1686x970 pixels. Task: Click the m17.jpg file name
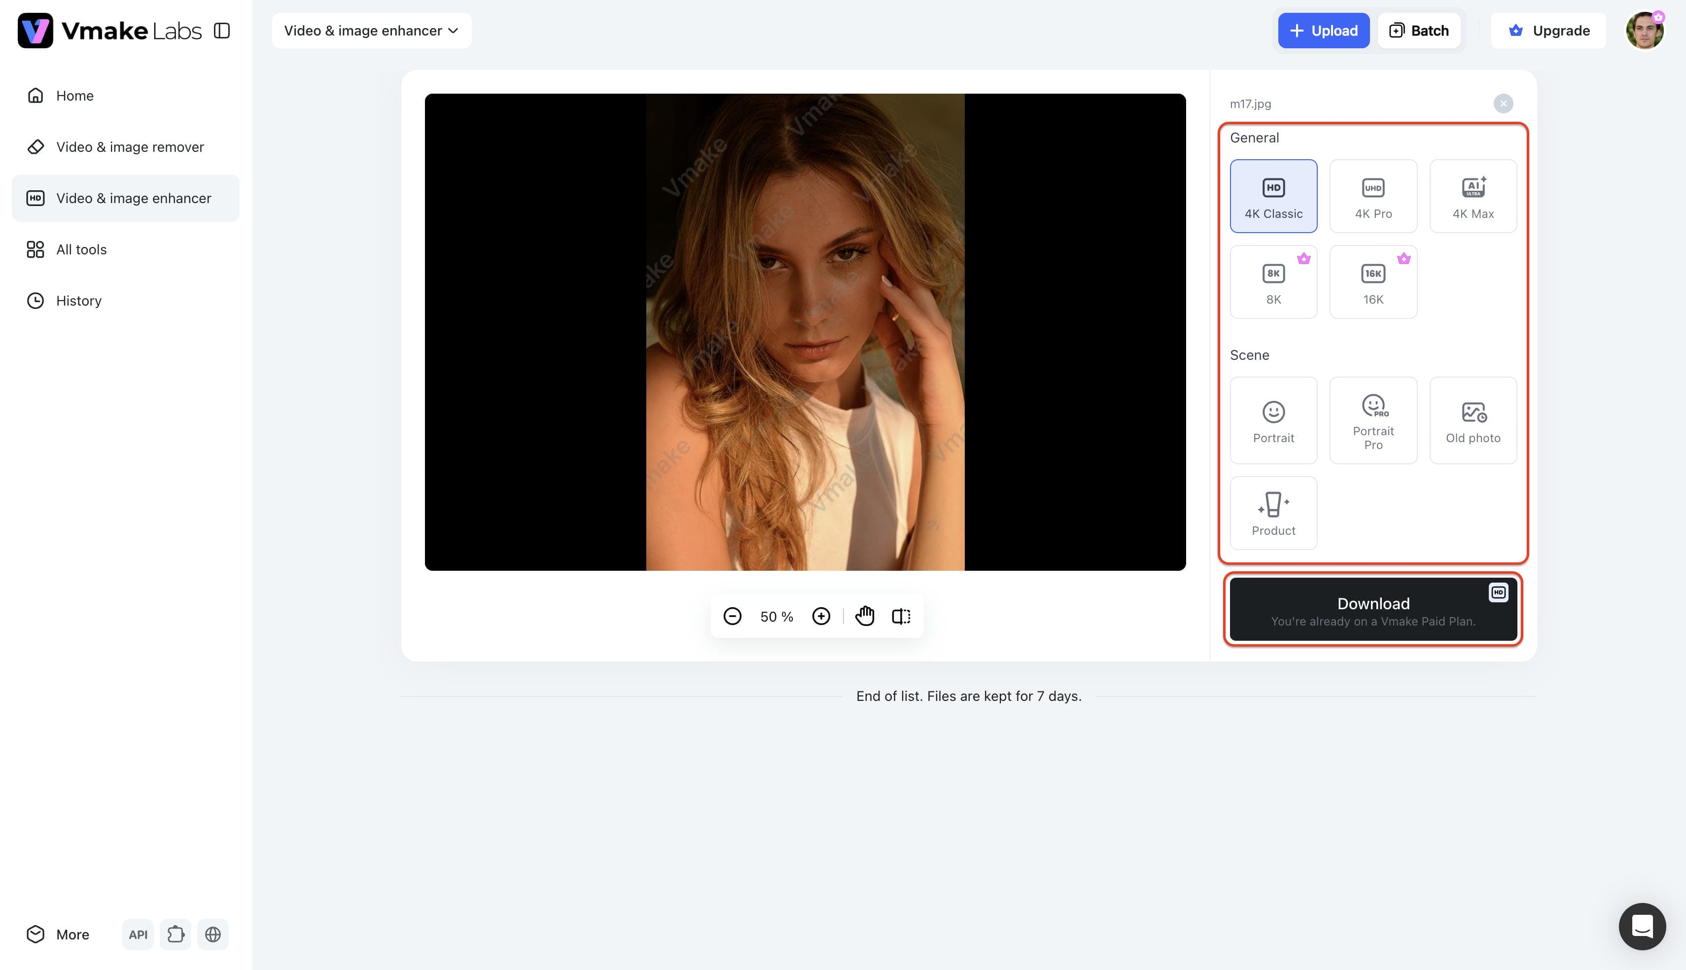tap(1250, 104)
